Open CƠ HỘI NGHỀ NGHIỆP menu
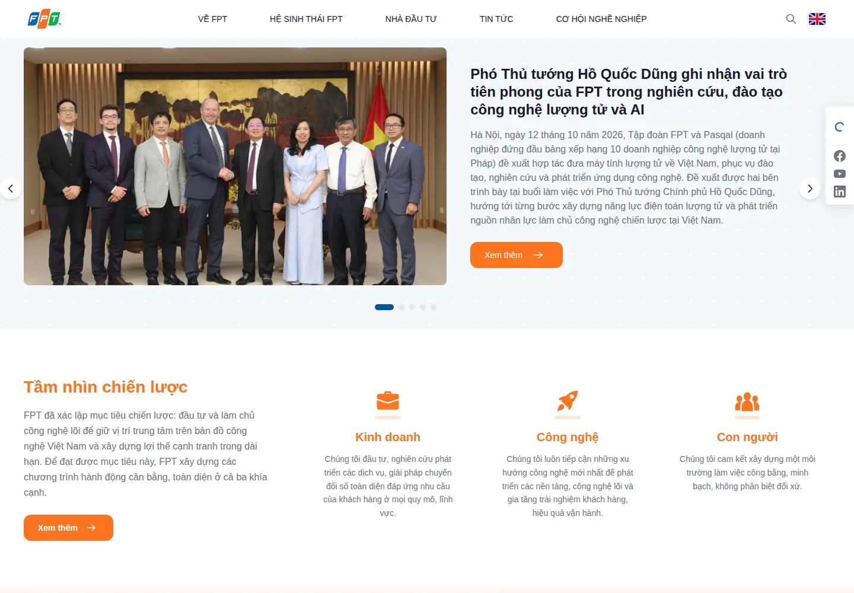Image resolution: width=854 pixels, height=593 pixels. (x=601, y=19)
